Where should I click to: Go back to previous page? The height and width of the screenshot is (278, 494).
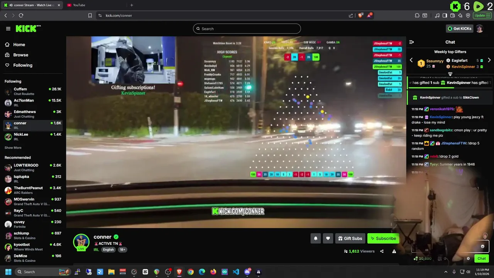[x=6, y=15]
